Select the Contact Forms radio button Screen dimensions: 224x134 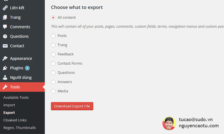pyautogui.click(x=53, y=64)
